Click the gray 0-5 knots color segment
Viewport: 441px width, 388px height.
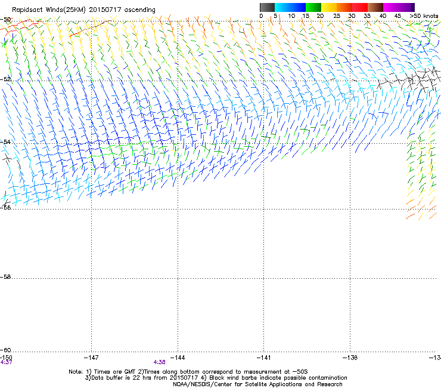(267, 7)
